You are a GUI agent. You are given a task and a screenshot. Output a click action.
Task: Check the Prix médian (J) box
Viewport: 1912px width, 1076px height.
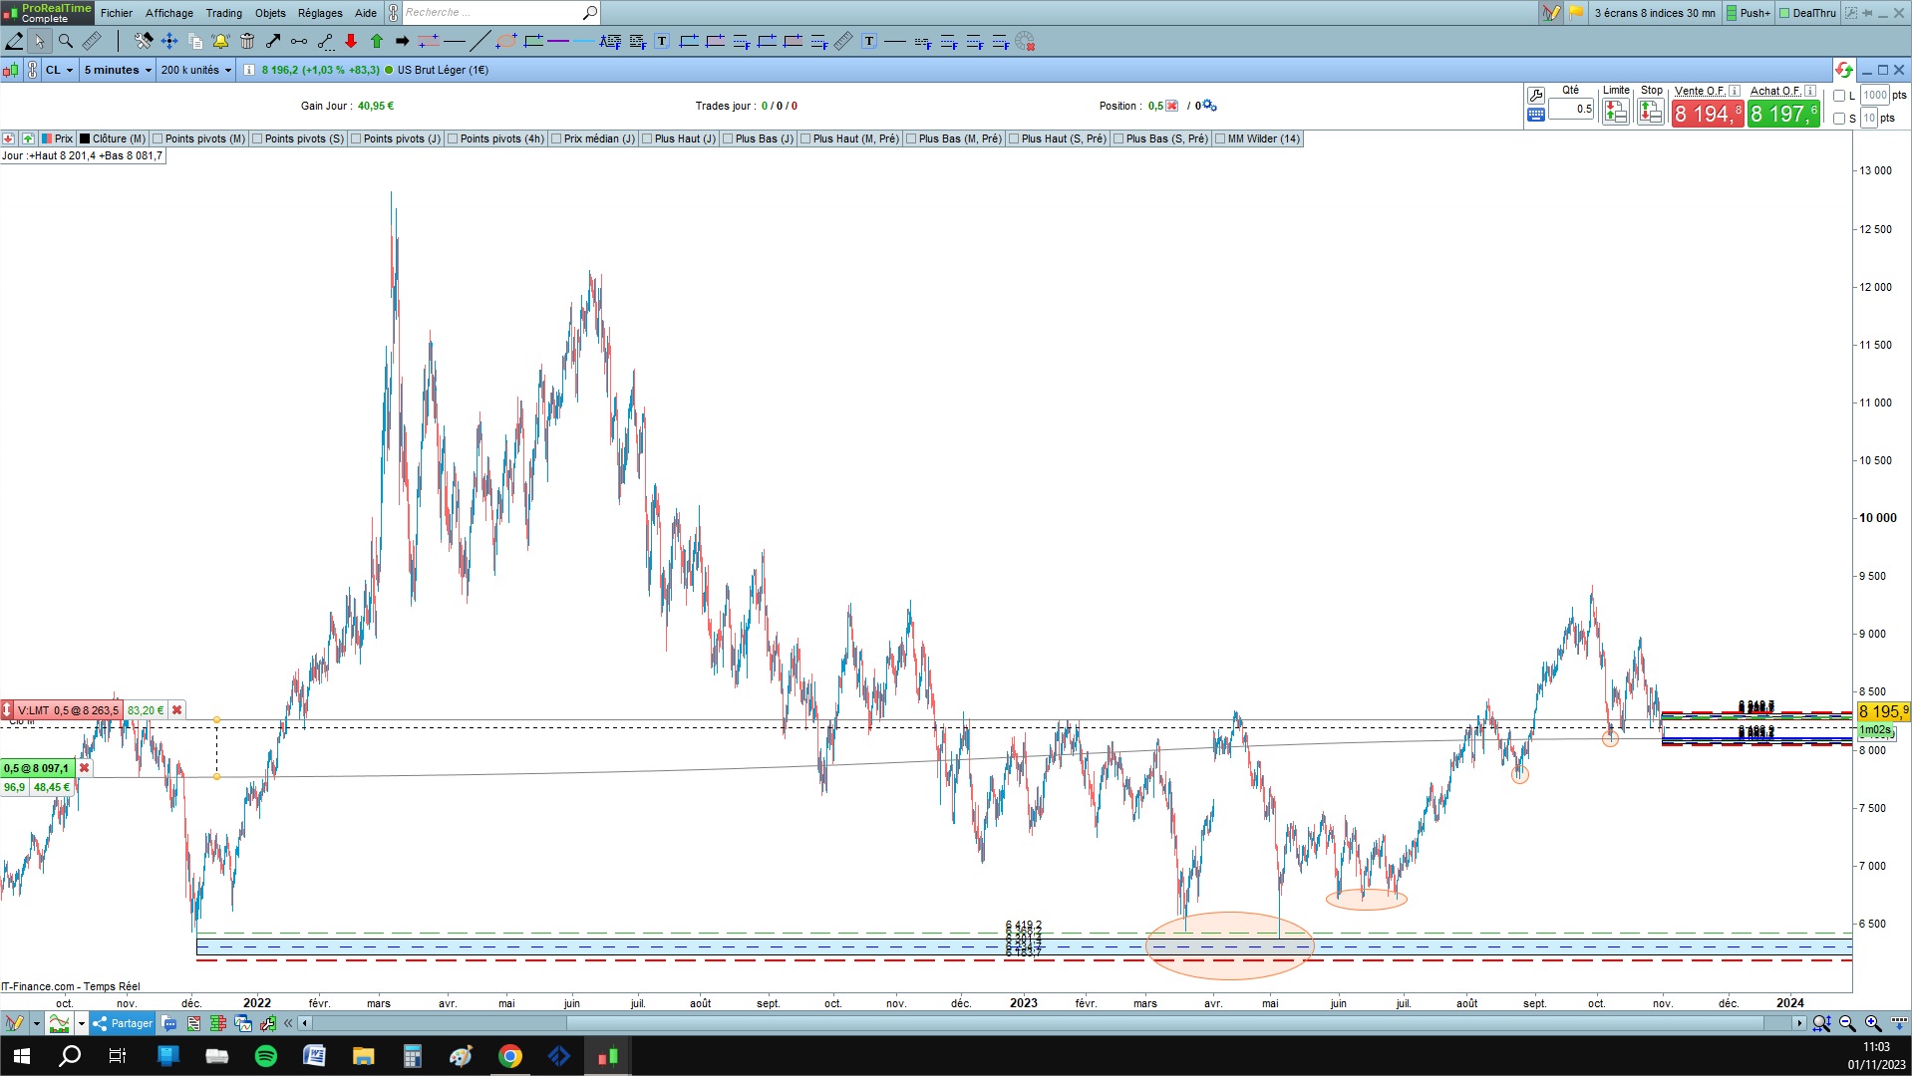point(556,138)
